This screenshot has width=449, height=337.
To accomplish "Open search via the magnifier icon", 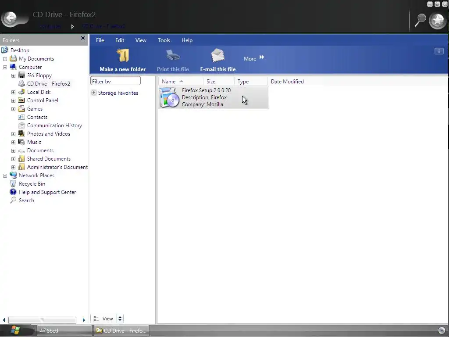I will coord(420,20).
